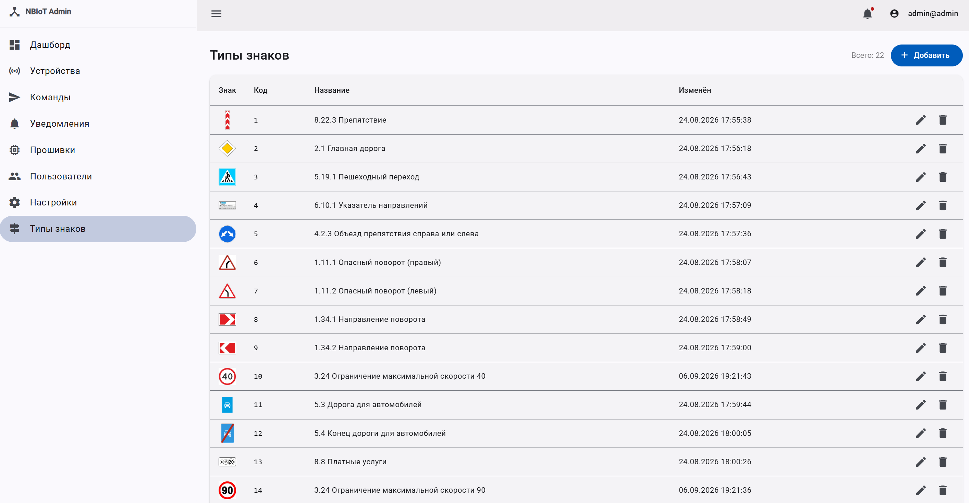The width and height of the screenshot is (969, 503).
Task: Navigate to Прошивки
Action: (98, 150)
